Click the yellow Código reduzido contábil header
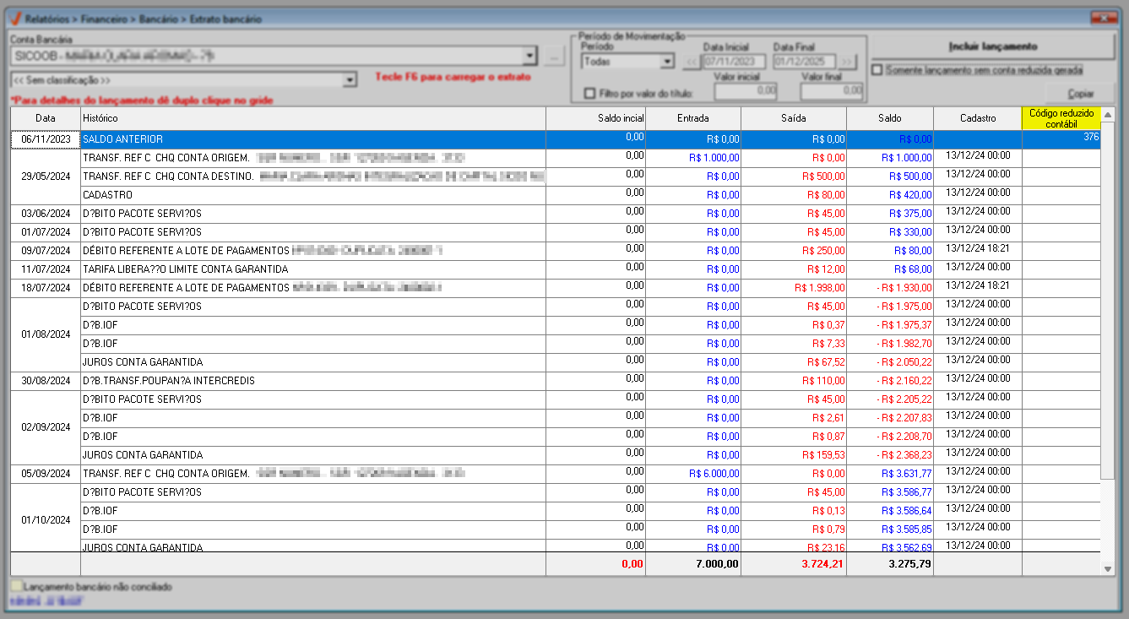Viewport: 1129px width, 619px height. (x=1061, y=118)
